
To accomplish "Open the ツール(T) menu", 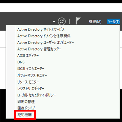I will pyautogui.click(x=113, y=22).
